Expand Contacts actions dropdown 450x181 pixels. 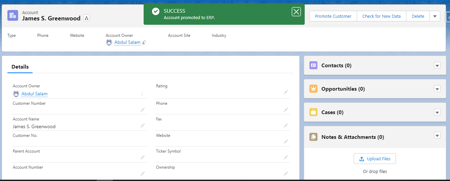click(x=437, y=65)
